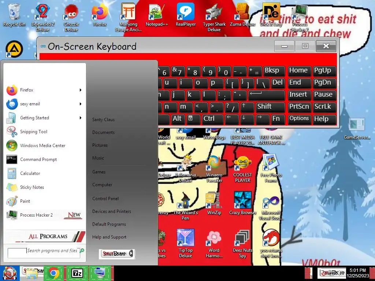Open COOLEST PLAYER desktop shortcut
Image resolution: width=375 pixels, height=281 pixels.
pos(242,169)
